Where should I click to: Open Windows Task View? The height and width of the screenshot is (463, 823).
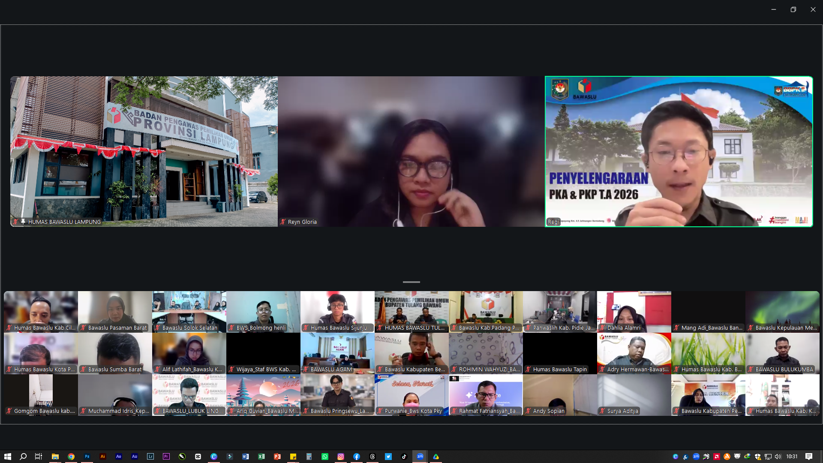(x=39, y=457)
